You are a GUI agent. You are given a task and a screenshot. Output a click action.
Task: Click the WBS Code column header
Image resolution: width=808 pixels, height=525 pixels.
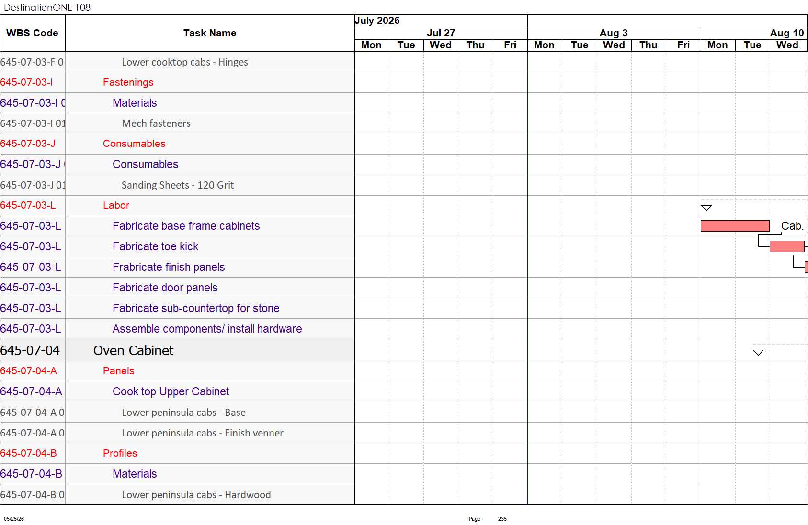(x=32, y=33)
